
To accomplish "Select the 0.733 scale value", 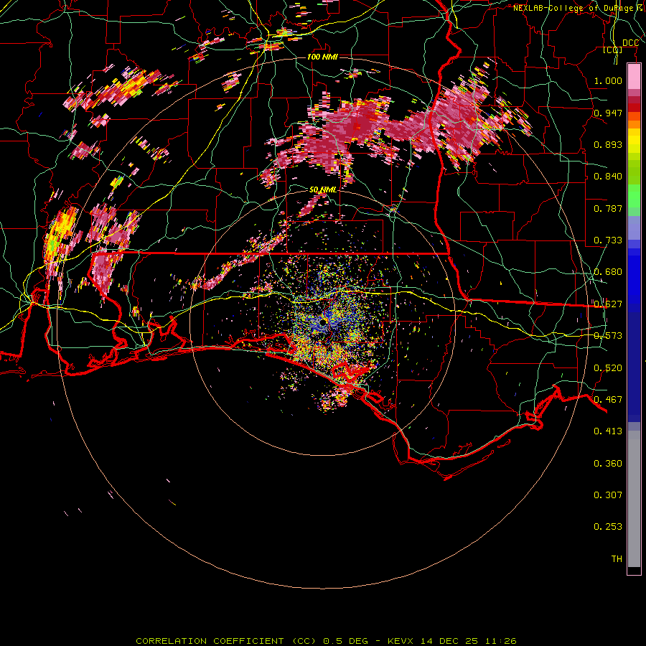I will tap(608, 240).
